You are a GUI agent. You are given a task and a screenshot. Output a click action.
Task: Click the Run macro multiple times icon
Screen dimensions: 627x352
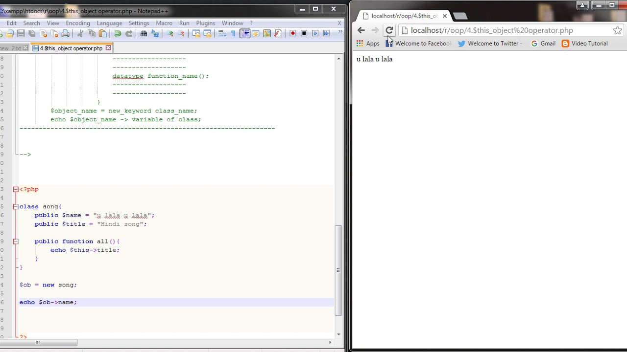tap(326, 33)
